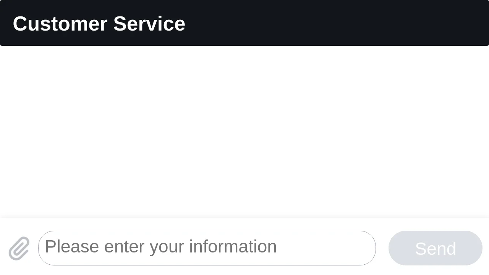This screenshot has width=489, height=275.
Task: Submit the chat via Send
Action: point(436,248)
